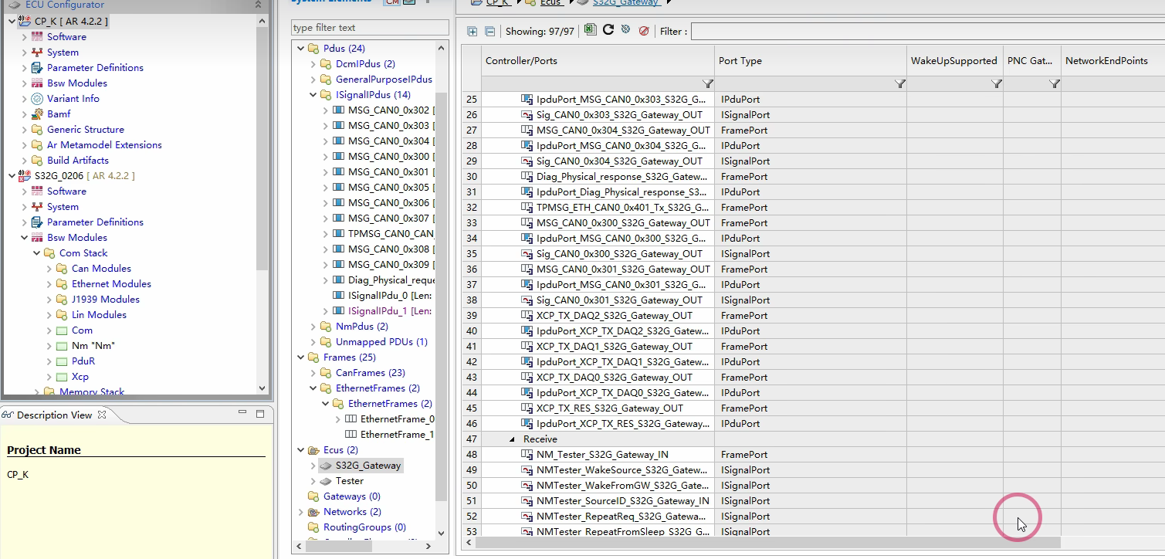
Task: Select Variant Info icon under CP_K
Action: click(37, 99)
